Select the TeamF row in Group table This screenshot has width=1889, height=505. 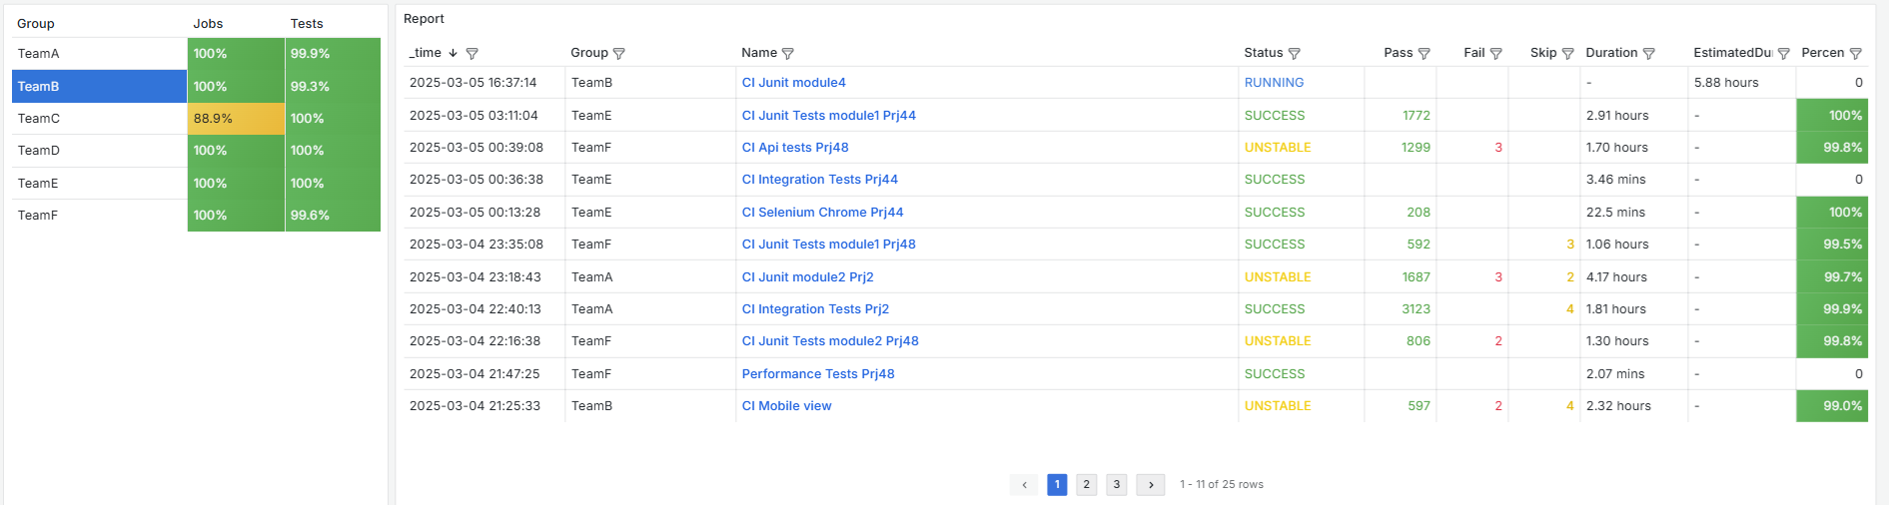pos(98,216)
